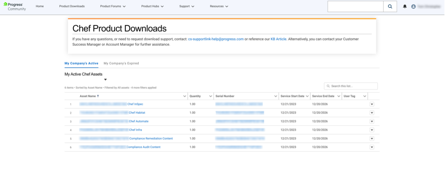Open row actions for Chef Automate
This screenshot has width=446, height=170.
[372, 121]
